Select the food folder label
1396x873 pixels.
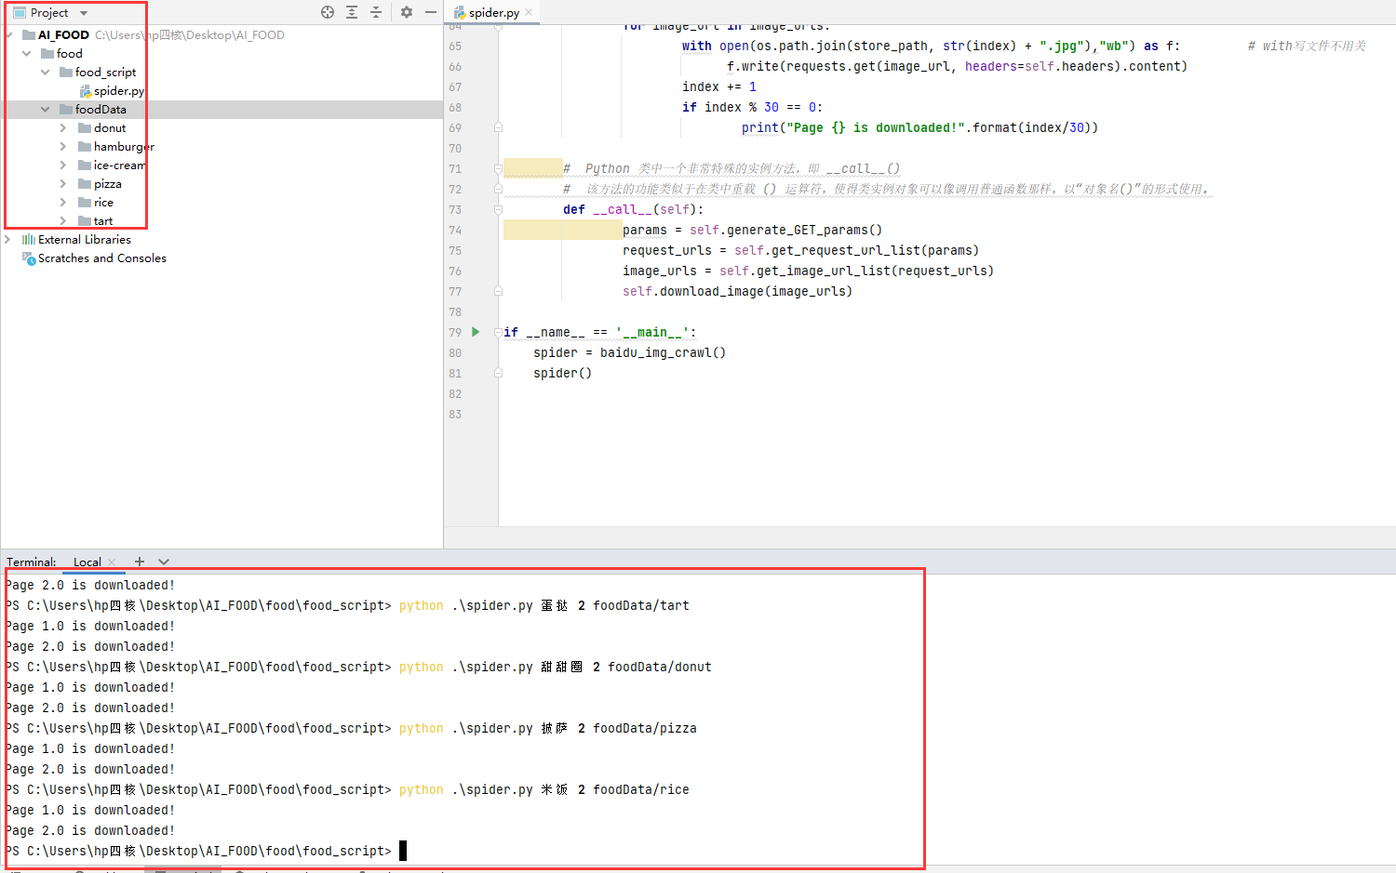pos(70,54)
